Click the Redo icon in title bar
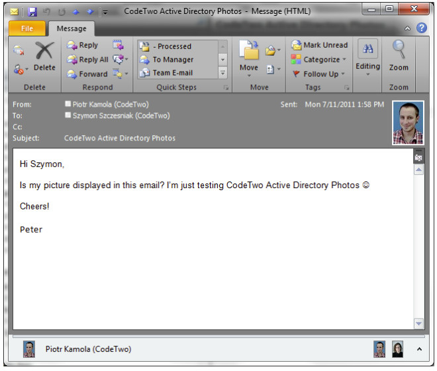 pos(62,12)
